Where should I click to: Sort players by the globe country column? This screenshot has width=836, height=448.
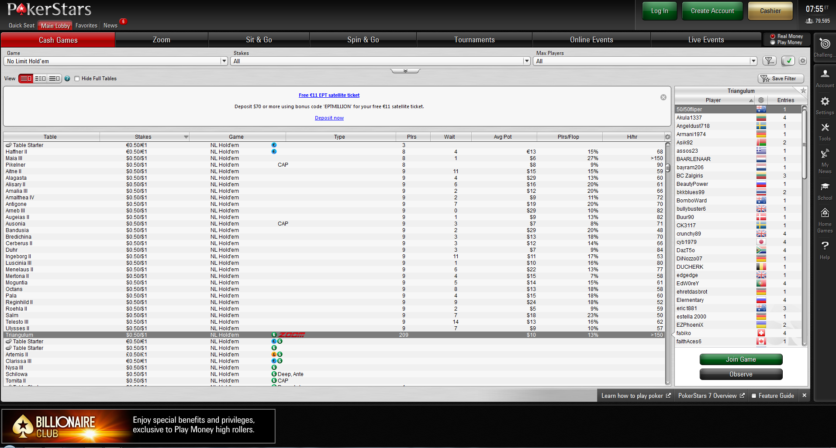point(761,100)
